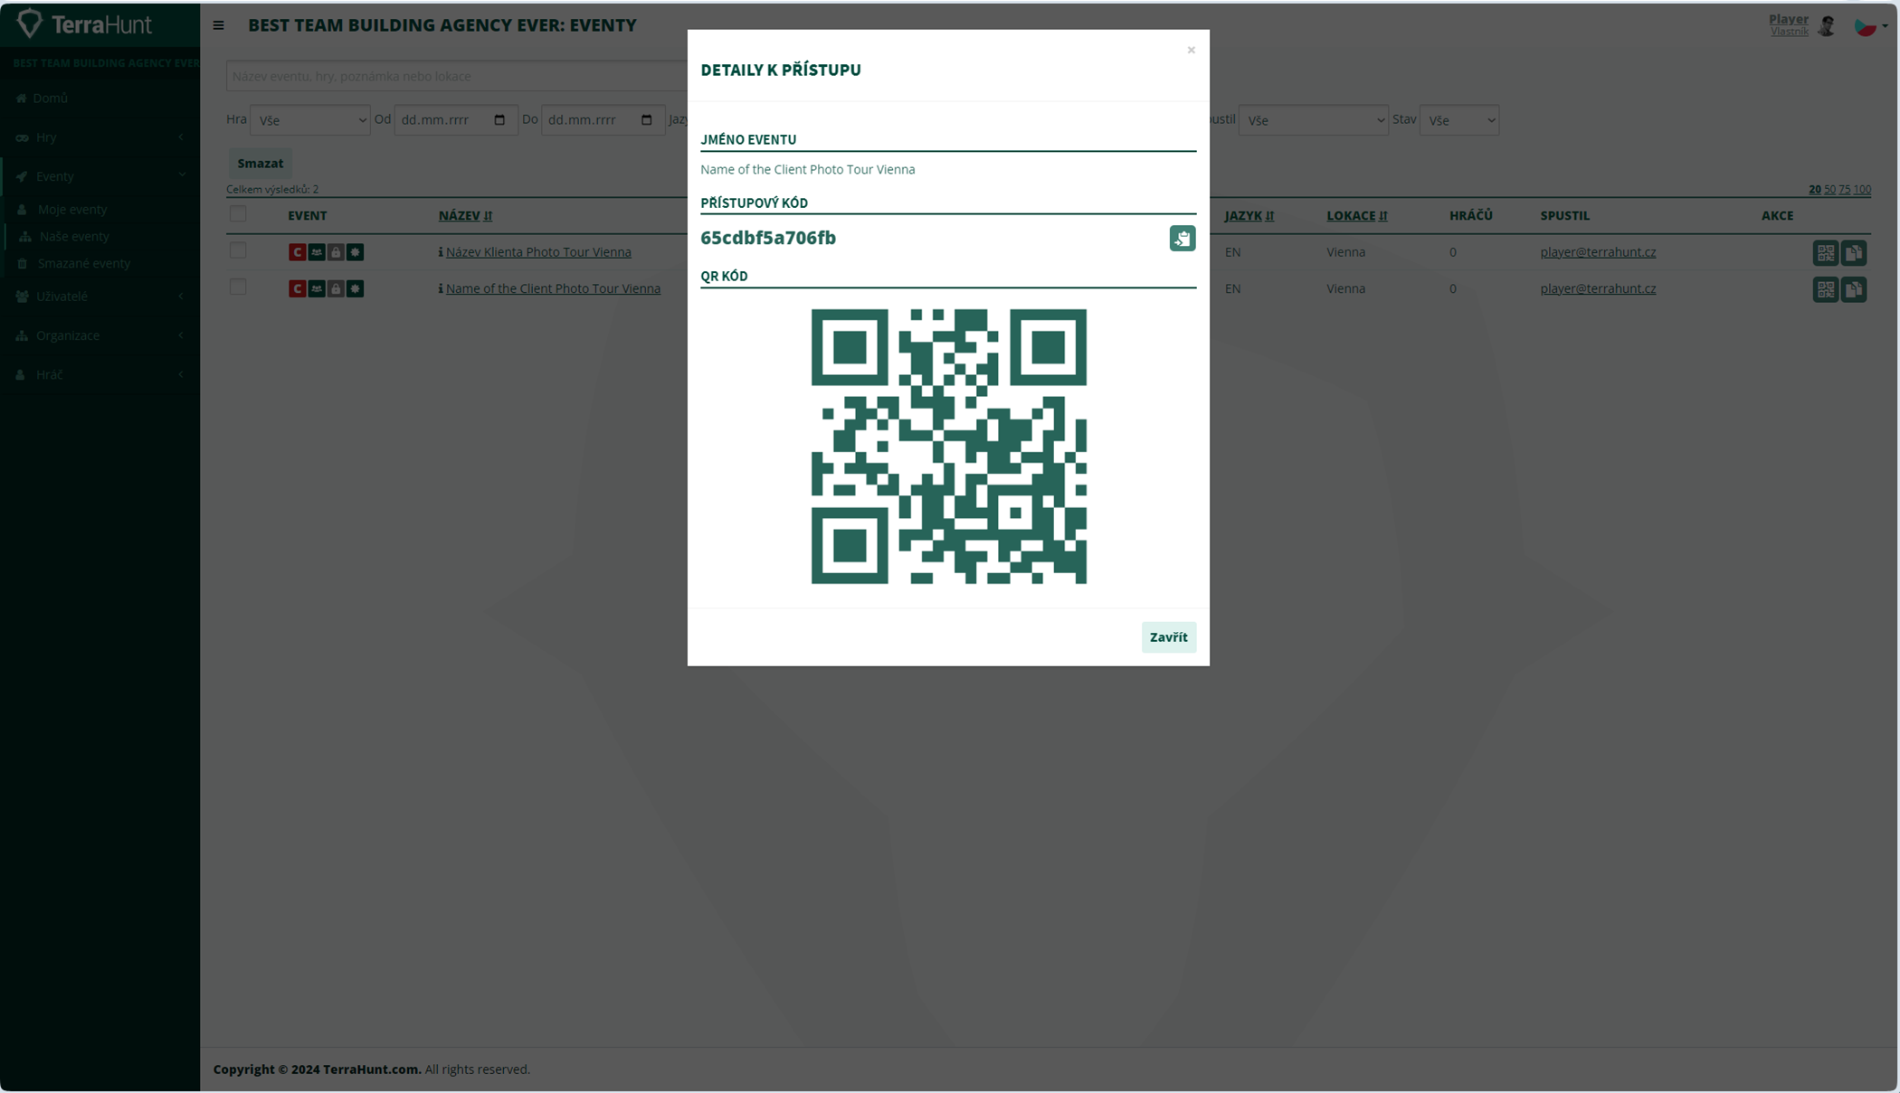The height and width of the screenshot is (1093, 1900).
Task: Sort table by Lokace column
Action: 1356,216
